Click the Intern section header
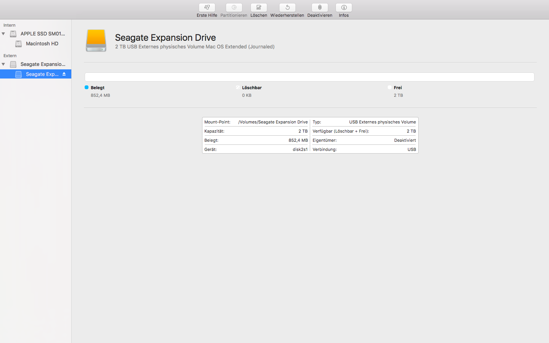The image size is (549, 343). [x=10, y=25]
